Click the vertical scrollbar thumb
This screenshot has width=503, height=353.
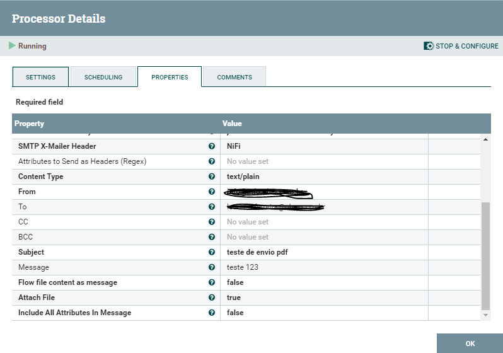pyautogui.click(x=486, y=256)
